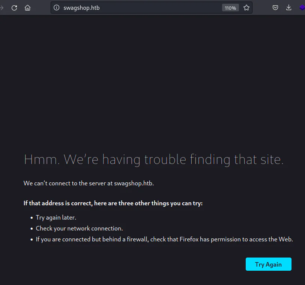
Task: Click the 'Hmm. We're having trouble' heading
Action: 154,160
